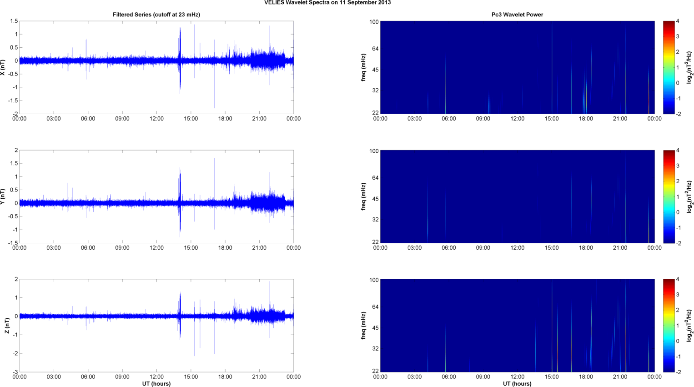The height and width of the screenshot is (387, 694).
Task: Click the 03:00 tick under the X plot
Action: 53,119
